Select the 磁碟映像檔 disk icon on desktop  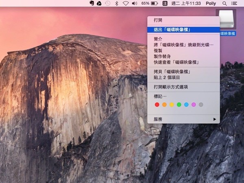click(x=227, y=19)
